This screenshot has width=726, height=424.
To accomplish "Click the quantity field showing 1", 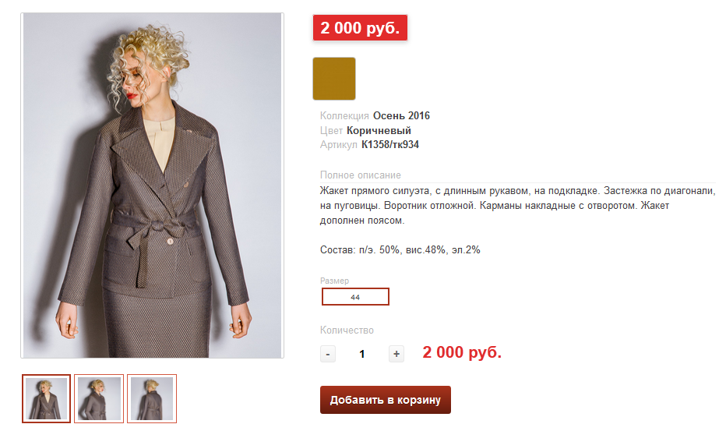I will tap(362, 354).
